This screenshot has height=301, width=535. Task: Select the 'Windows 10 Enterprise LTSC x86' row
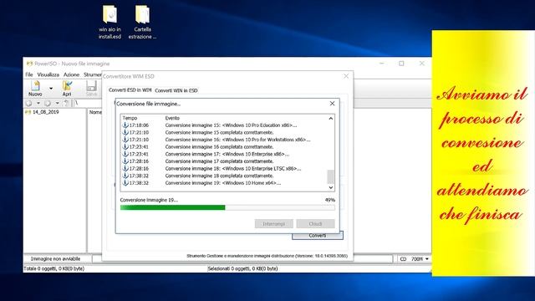pyautogui.click(x=224, y=169)
